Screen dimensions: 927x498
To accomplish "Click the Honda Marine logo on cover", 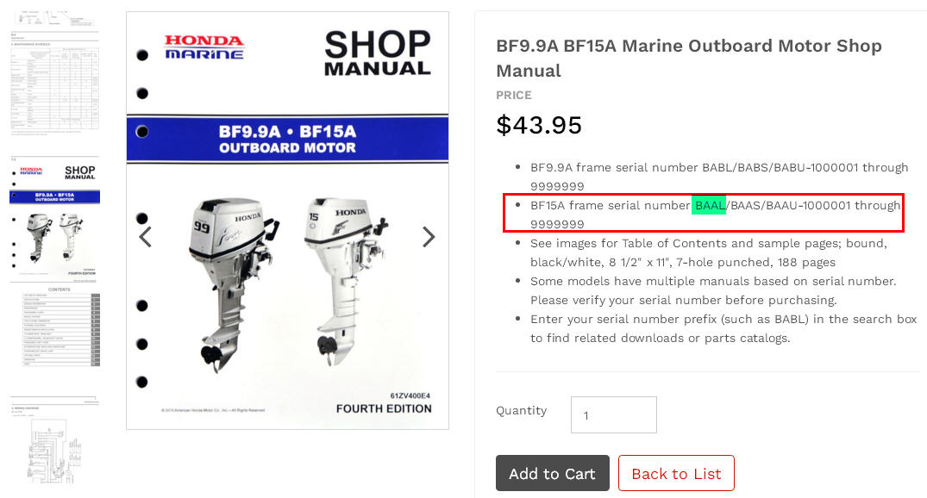I will click(x=204, y=47).
